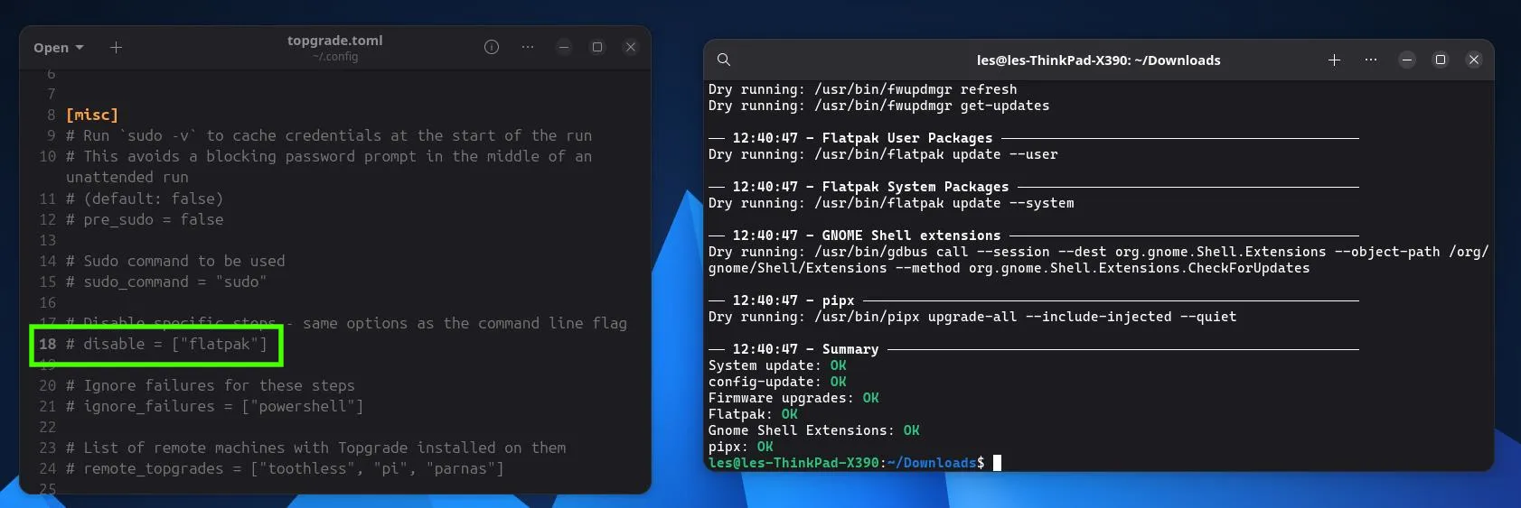The width and height of the screenshot is (1521, 508).
Task: Click line 24 remote_topgrades entry
Action: pyautogui.click(x=285, y=468)
